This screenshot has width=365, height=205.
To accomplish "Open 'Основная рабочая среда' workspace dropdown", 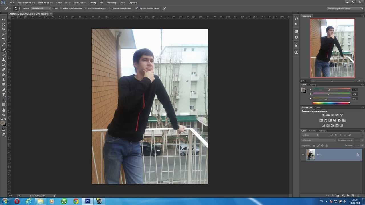I will click(x=345, y=9).
